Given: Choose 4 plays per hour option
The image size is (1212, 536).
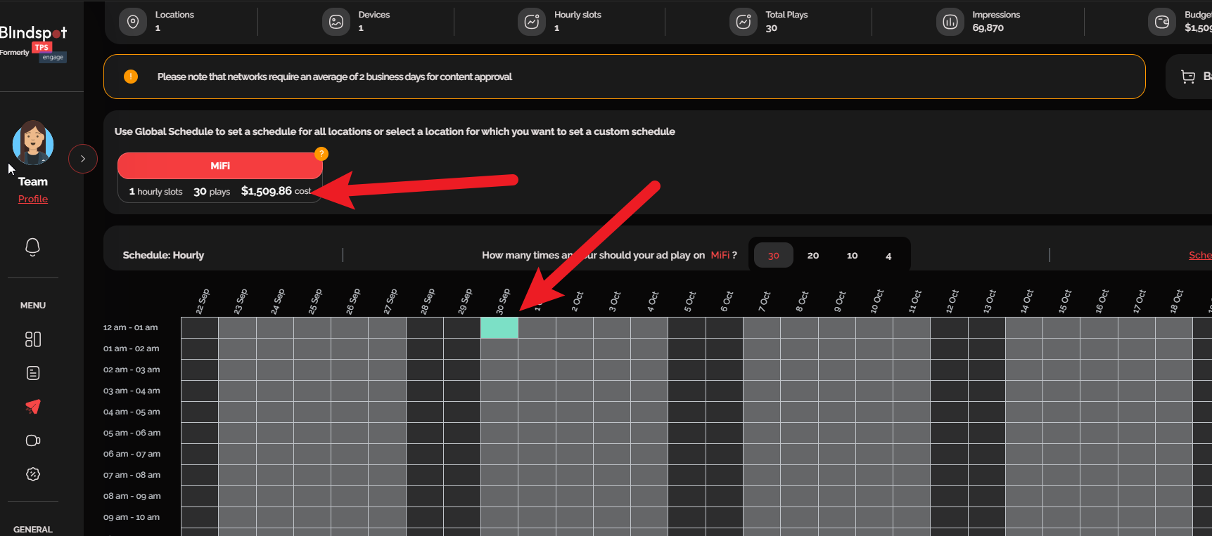Looking at the screenshot, I should (x=888, y=256).
